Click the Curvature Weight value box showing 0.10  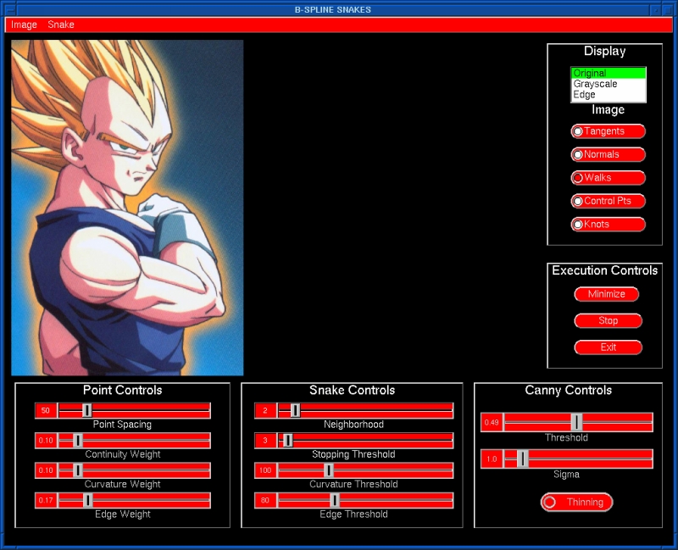coord(46,470)
